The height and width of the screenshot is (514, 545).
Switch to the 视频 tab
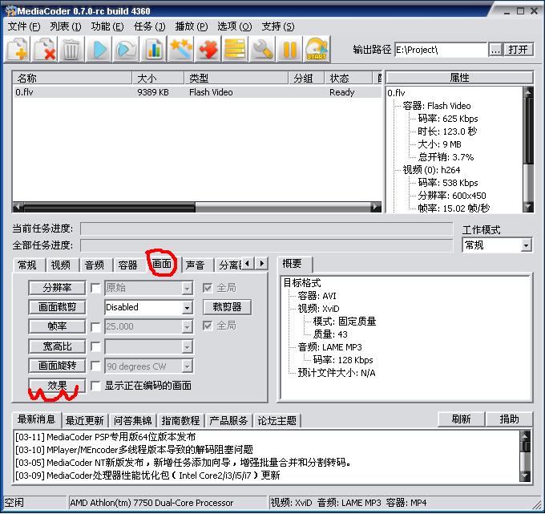pos(61,265)
